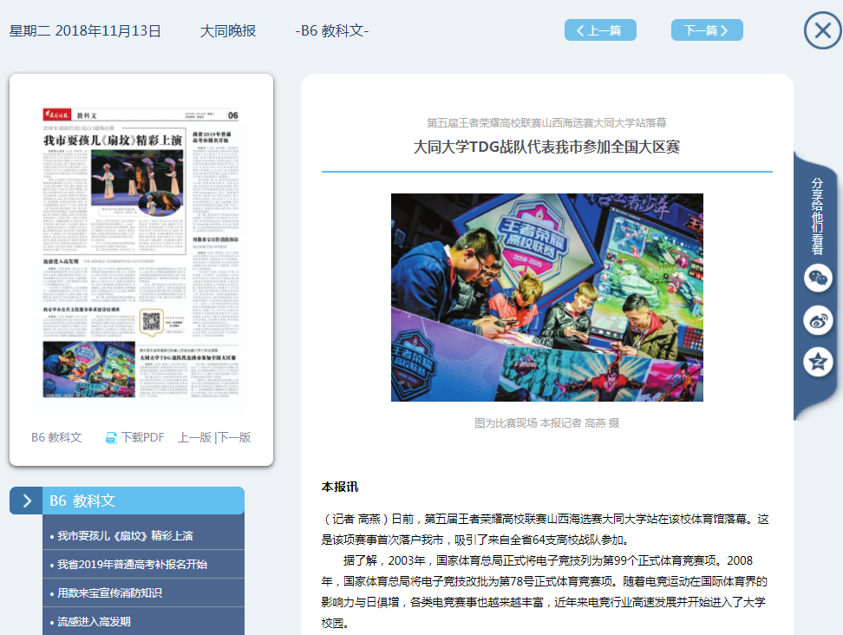The width and height of the screenshot is (843, 635).
Task: Open article 我市耍孩儿《扇坟》精彩上演
Action: pyautogui.click(x=125, y=536)
